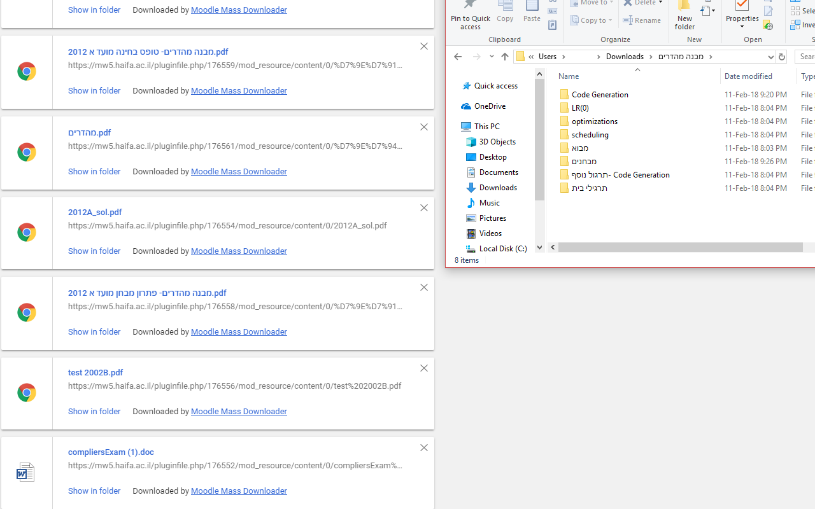Click date 11-Feb-18 9:20 PM of Code Generation
815x509 pixels.
pyautogui.click(x=756, y=94)
